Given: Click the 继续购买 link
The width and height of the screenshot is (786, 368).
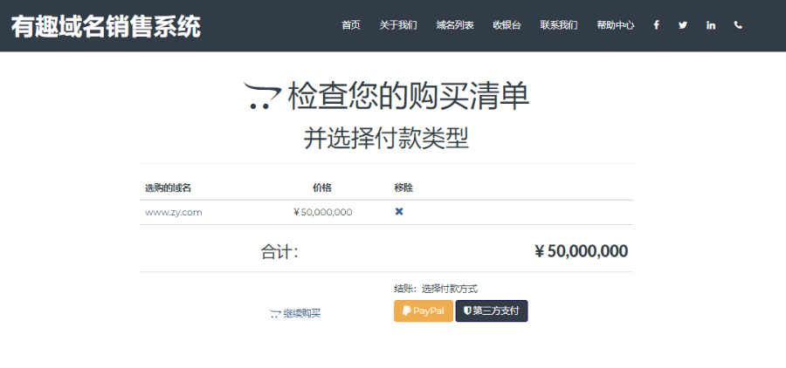Looking at the screenshot, I should coord(295,313).
